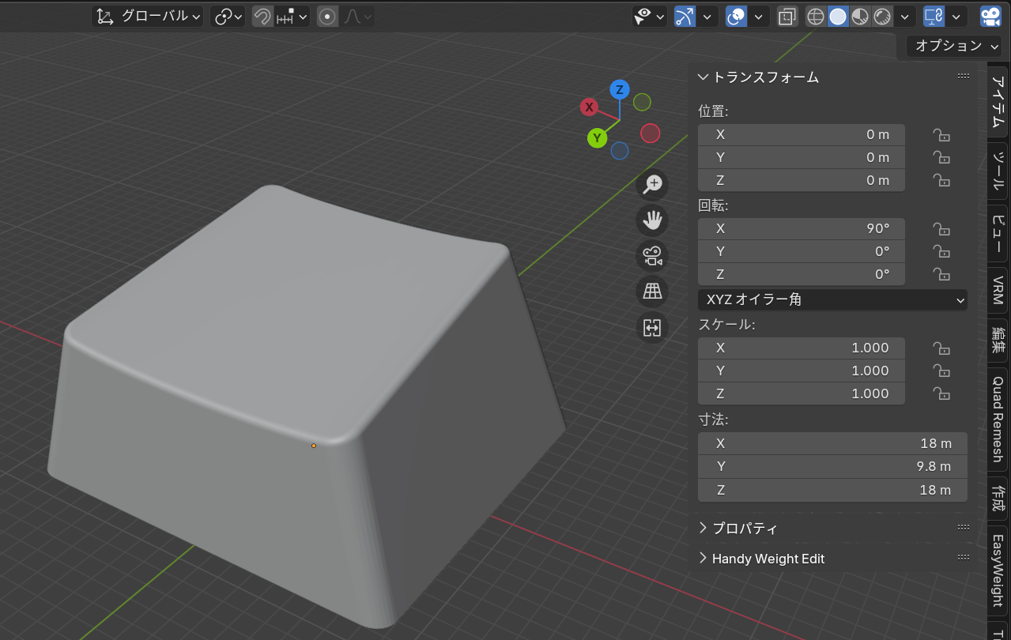Open the グローバル transform orientation dropdown

tap(148, 17)
